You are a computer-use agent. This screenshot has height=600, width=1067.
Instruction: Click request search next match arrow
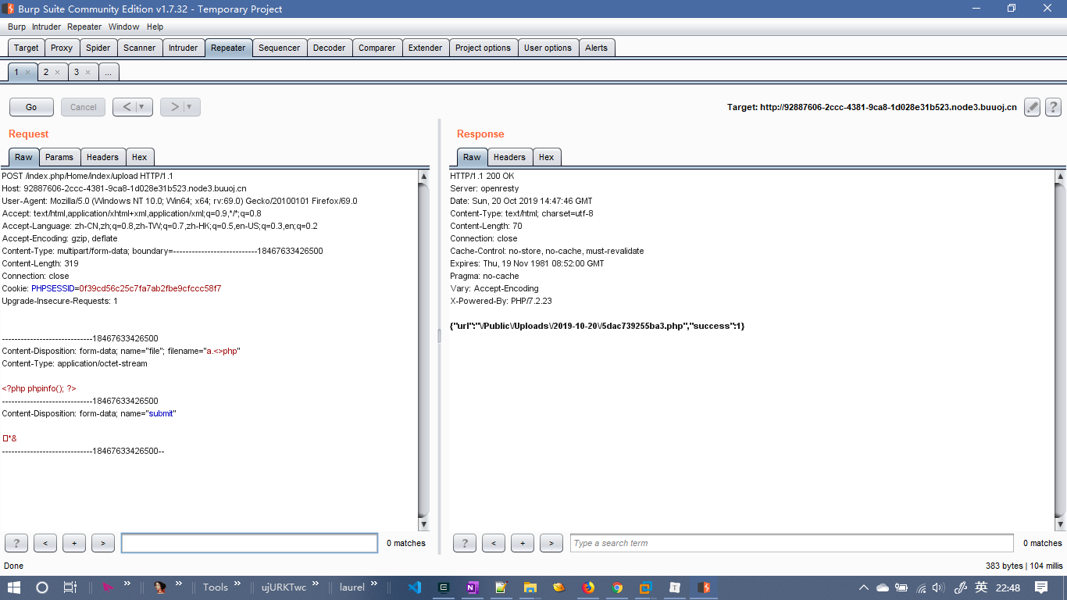pyautogui.click(x=103, y=543)
